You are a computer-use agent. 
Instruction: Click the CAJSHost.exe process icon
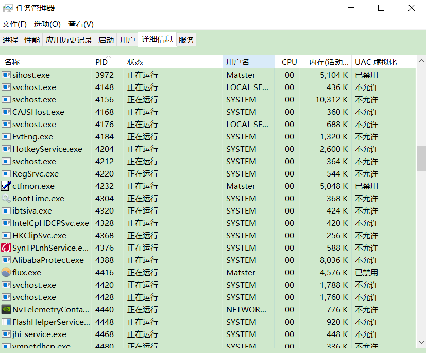[x=6, y=112]
